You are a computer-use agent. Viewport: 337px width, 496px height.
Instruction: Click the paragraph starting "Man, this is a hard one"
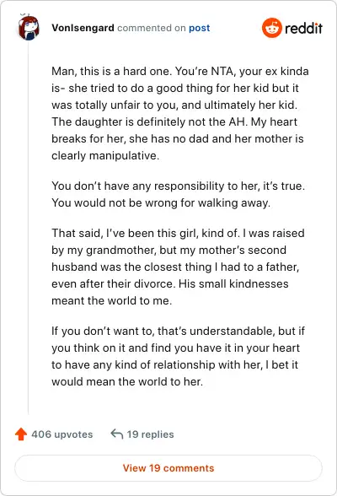point(180,113)
